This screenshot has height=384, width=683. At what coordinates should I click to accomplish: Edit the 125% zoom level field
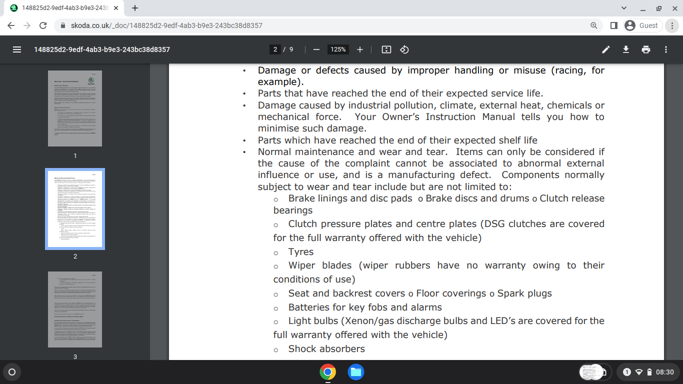(338, 49)
